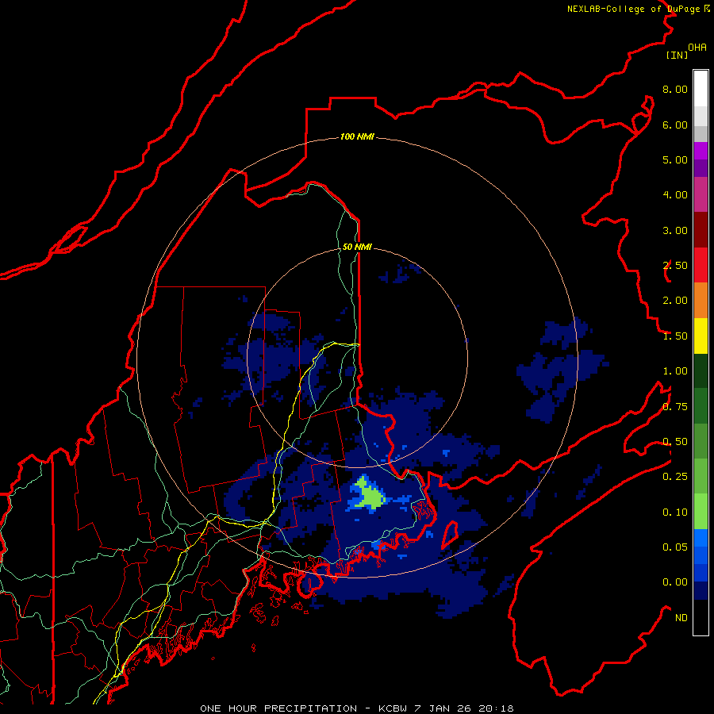Click the 5.00 legend value
The height and width of the screenshot is (714, 714).
[675, 159]
